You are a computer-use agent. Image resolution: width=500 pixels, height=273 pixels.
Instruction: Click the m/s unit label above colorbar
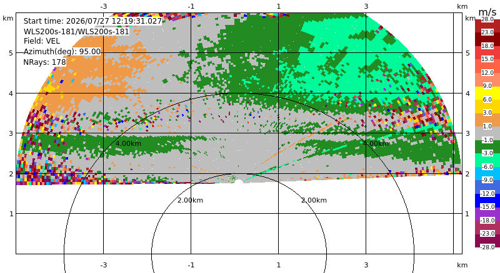point(487,12)
